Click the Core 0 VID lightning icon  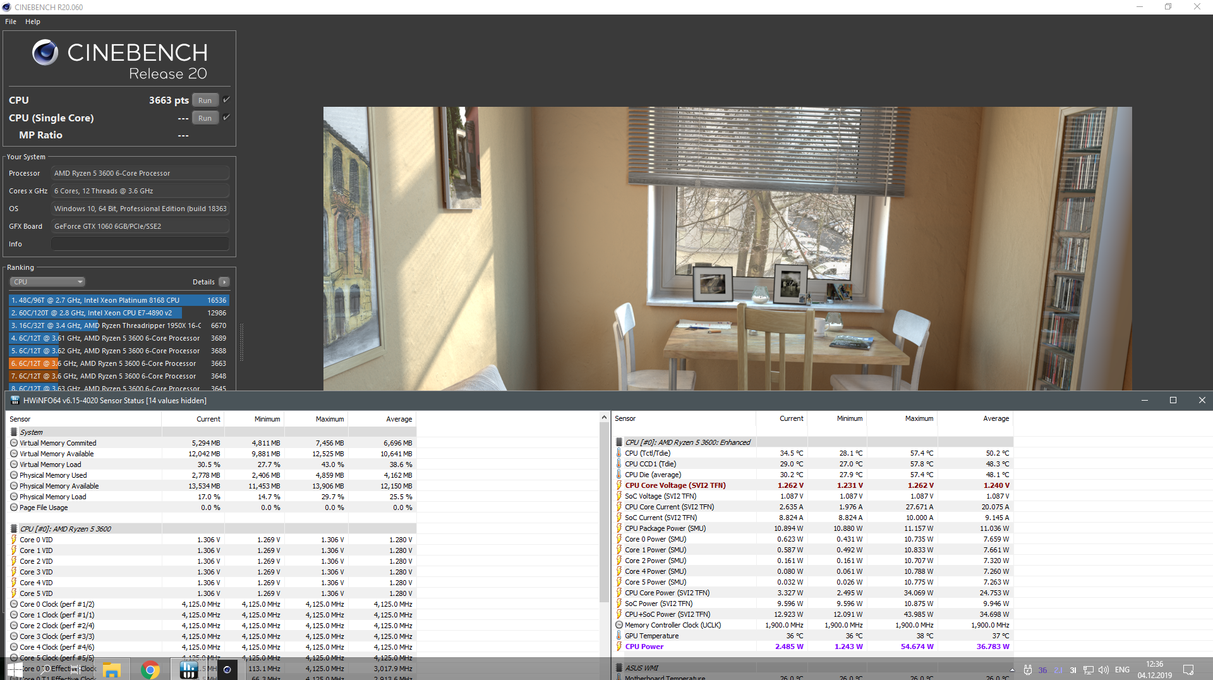(x=14, y=540)
